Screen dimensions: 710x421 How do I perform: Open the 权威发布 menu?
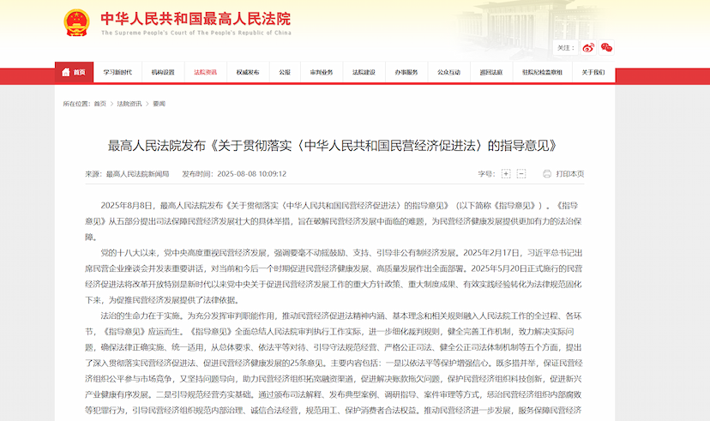pos(248,72)
